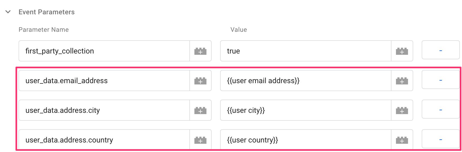Open variable picker for first_party_collection name
This screenshot has height=152, width=462.
pyautogui.click(x=201, y=51)
